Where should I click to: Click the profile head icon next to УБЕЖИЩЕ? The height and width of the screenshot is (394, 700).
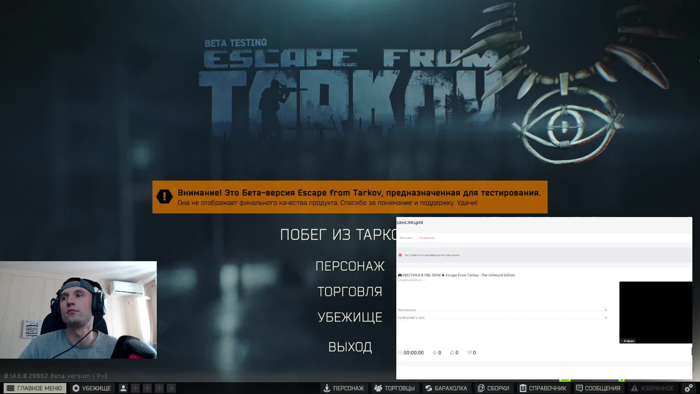[124, 388]
